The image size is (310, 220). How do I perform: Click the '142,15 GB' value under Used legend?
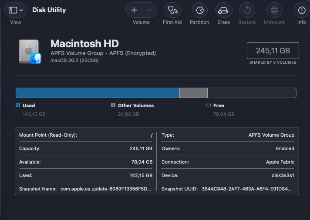(34, 114)
